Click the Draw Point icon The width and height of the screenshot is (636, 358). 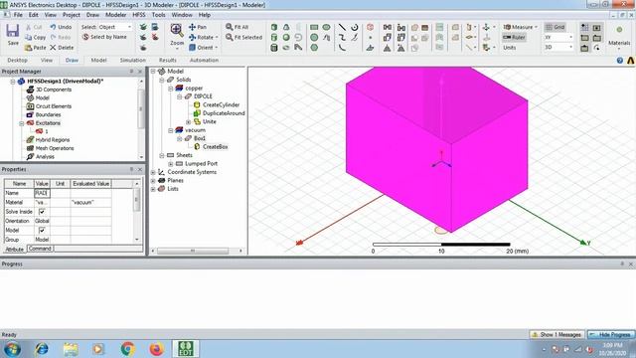point(370,38)
